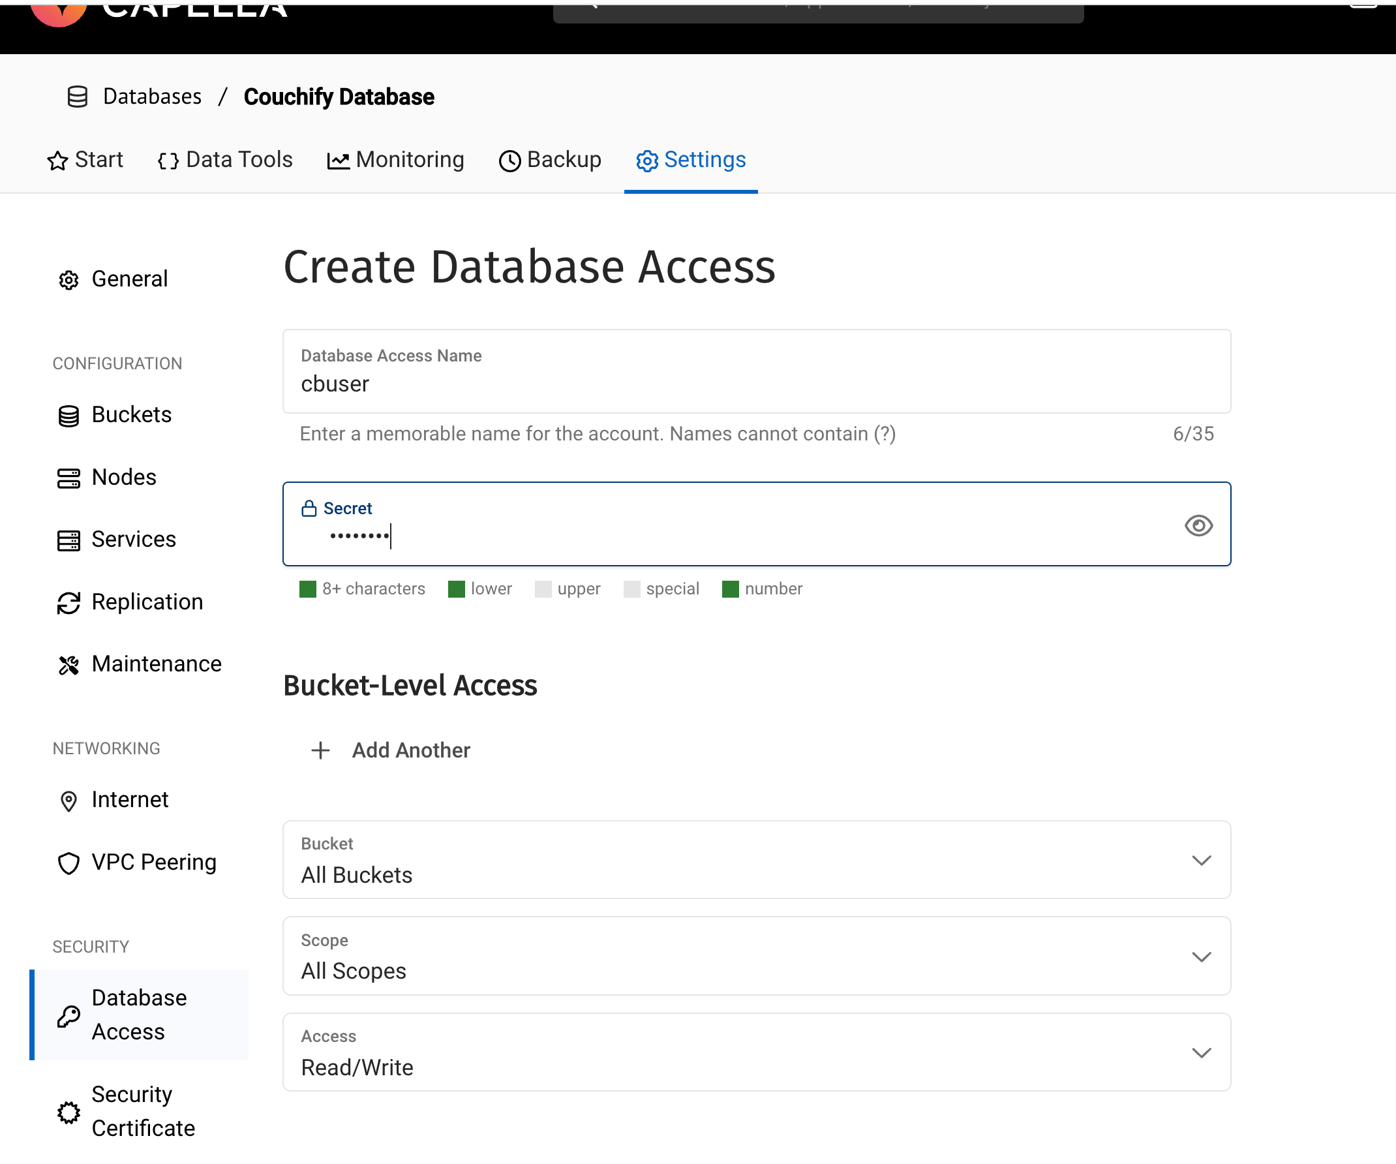The height and width of the screenshot is (1164, 1396).
Task: Open the Access Read/Write dropdown
Action: 757,1053
